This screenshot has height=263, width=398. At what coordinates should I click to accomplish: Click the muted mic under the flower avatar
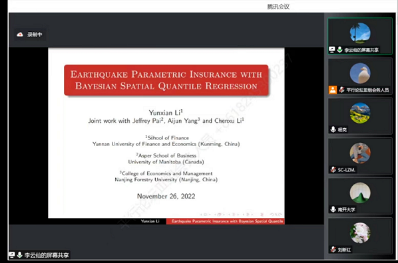point(333,249)
